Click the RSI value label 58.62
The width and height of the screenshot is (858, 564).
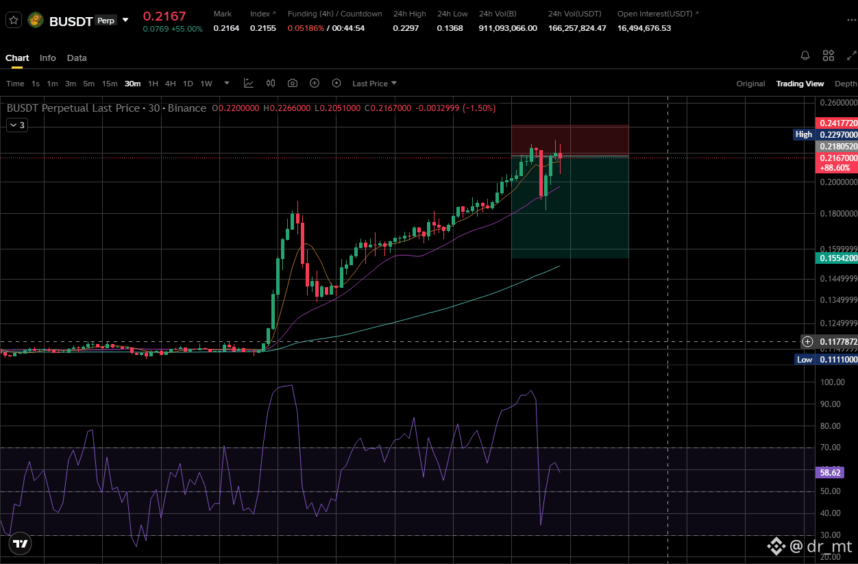(x=829, y=472)
